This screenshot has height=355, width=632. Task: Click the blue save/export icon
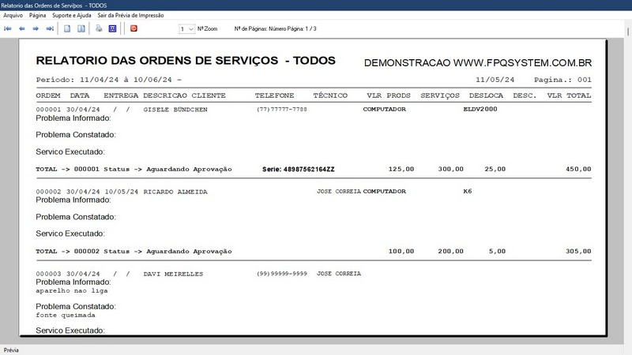coord(112,28)
